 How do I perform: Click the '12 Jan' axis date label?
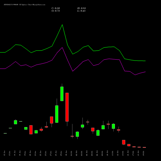[x=5, y=153]
